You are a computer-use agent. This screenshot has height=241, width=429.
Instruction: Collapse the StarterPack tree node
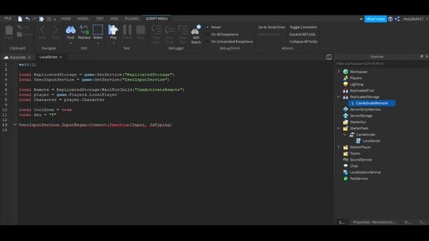[x=339, y=128]
